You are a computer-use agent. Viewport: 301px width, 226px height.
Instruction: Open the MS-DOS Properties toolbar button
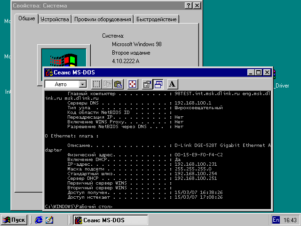coord(147,84)
